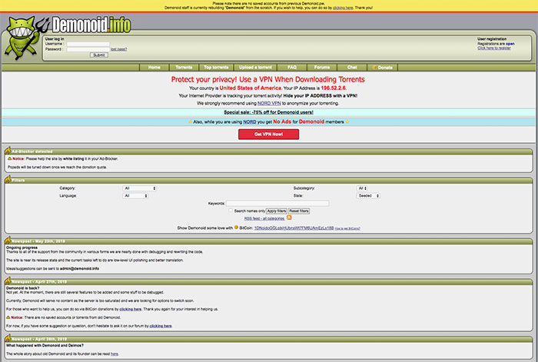Screen dimensions: 538x362
Task: Click the Apply filters button
Action: pos(277,211)
